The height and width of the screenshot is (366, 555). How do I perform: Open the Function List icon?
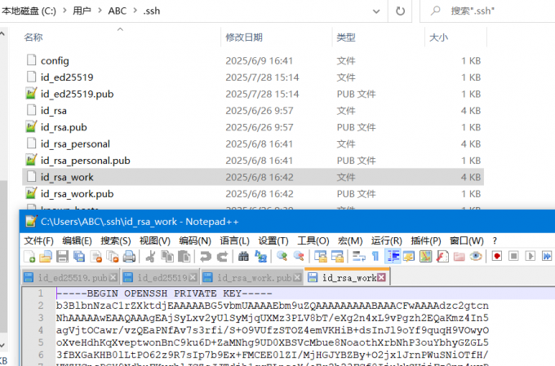pos(442,257)
